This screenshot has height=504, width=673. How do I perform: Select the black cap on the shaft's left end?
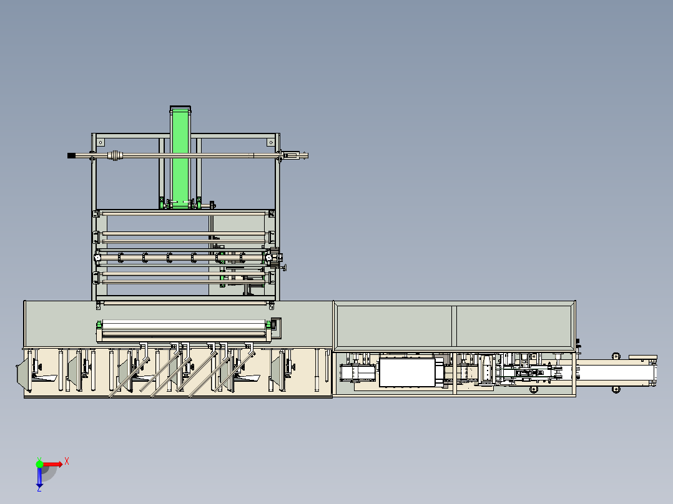[x=71, y=156]
